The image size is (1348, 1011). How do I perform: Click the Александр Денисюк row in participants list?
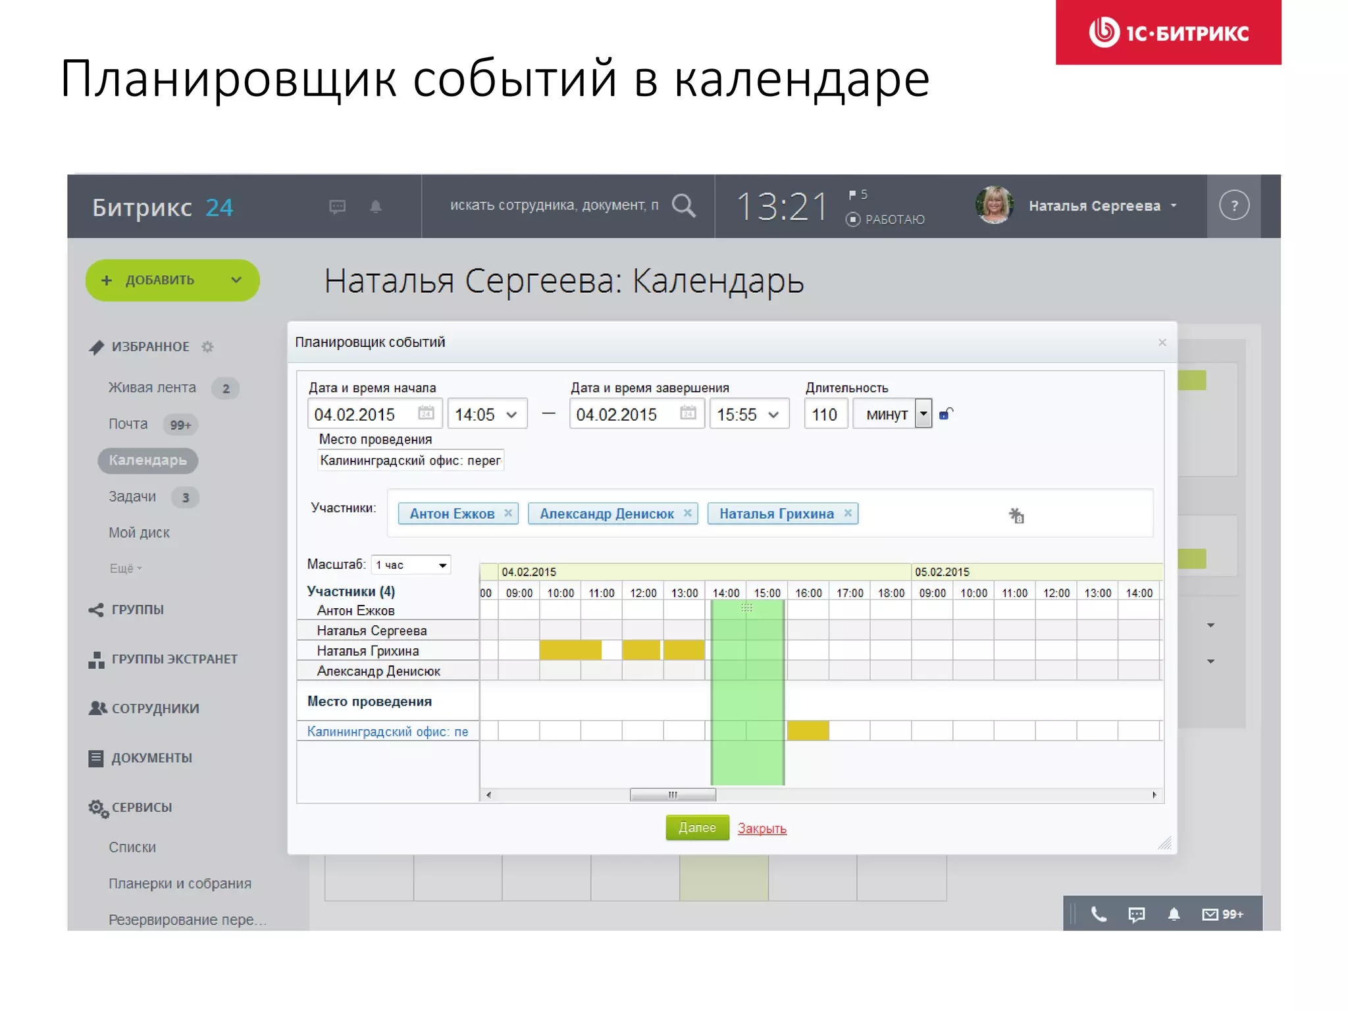[x=388, y=671]
